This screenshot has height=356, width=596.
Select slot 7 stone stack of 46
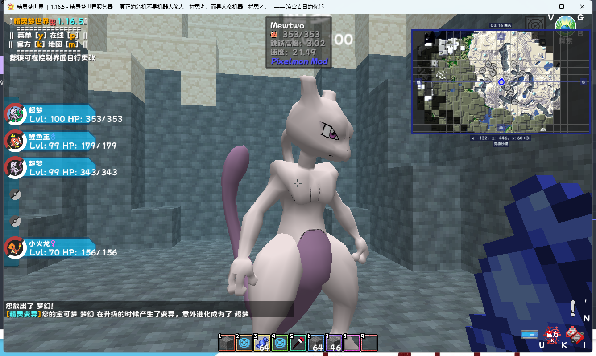click(x=334, y=343)
